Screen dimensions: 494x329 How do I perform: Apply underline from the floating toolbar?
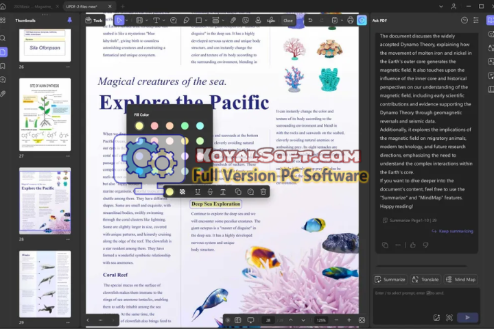pyautogui.click(x=198, y=192)
